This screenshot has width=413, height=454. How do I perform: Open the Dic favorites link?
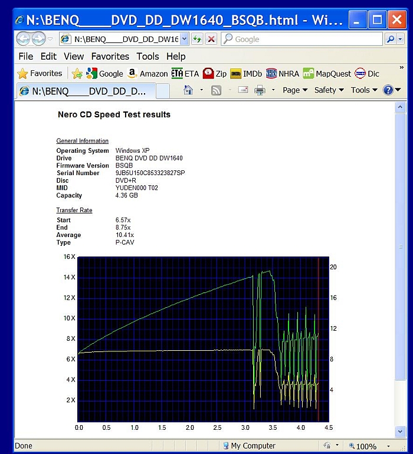click(367, 74)
